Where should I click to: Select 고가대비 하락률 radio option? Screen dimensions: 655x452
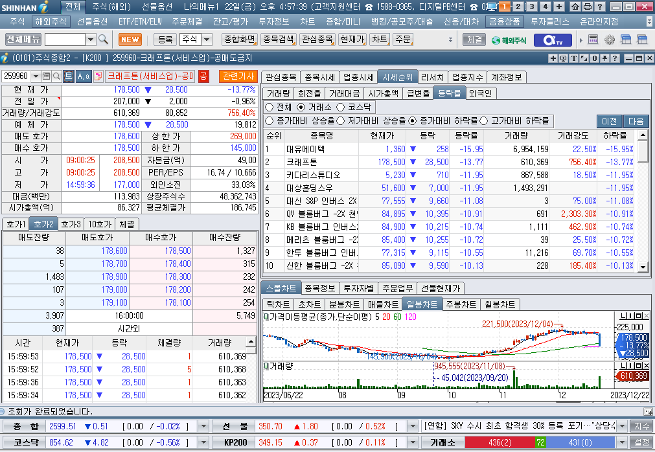pyautogui.click(x=484, y=121)
